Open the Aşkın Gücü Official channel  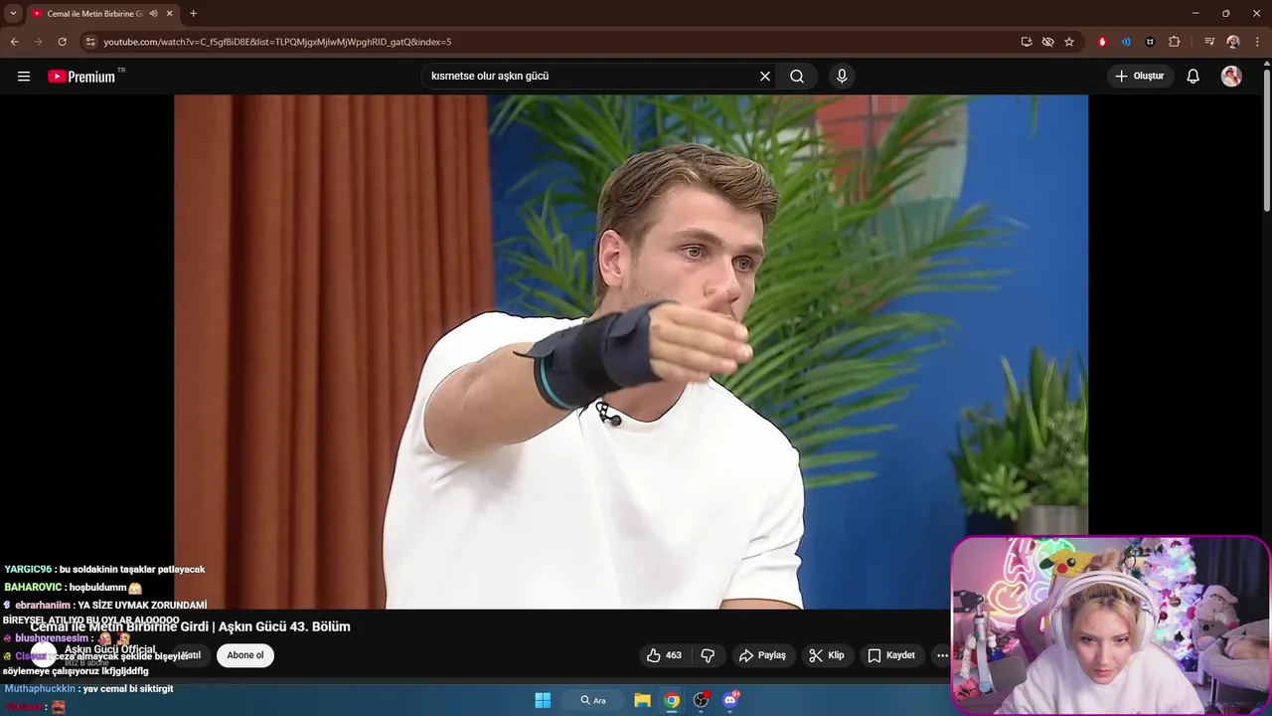pos(110,649)
